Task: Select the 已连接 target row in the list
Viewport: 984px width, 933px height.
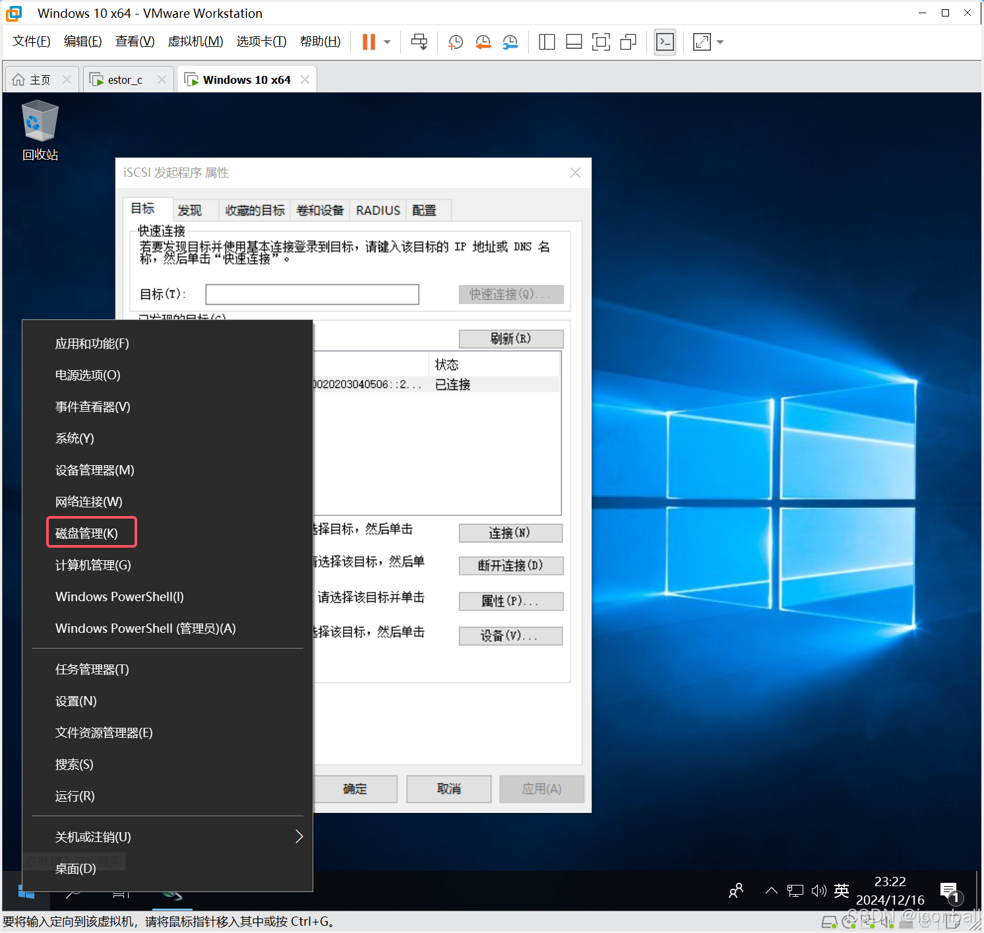Action: tap(436, 384)
